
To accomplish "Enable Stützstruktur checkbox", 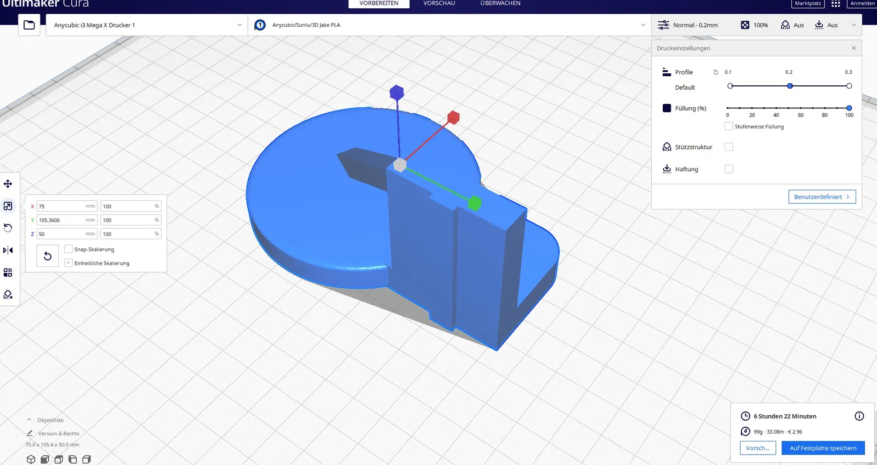I will pyautogui.click(x=729, y=147).
